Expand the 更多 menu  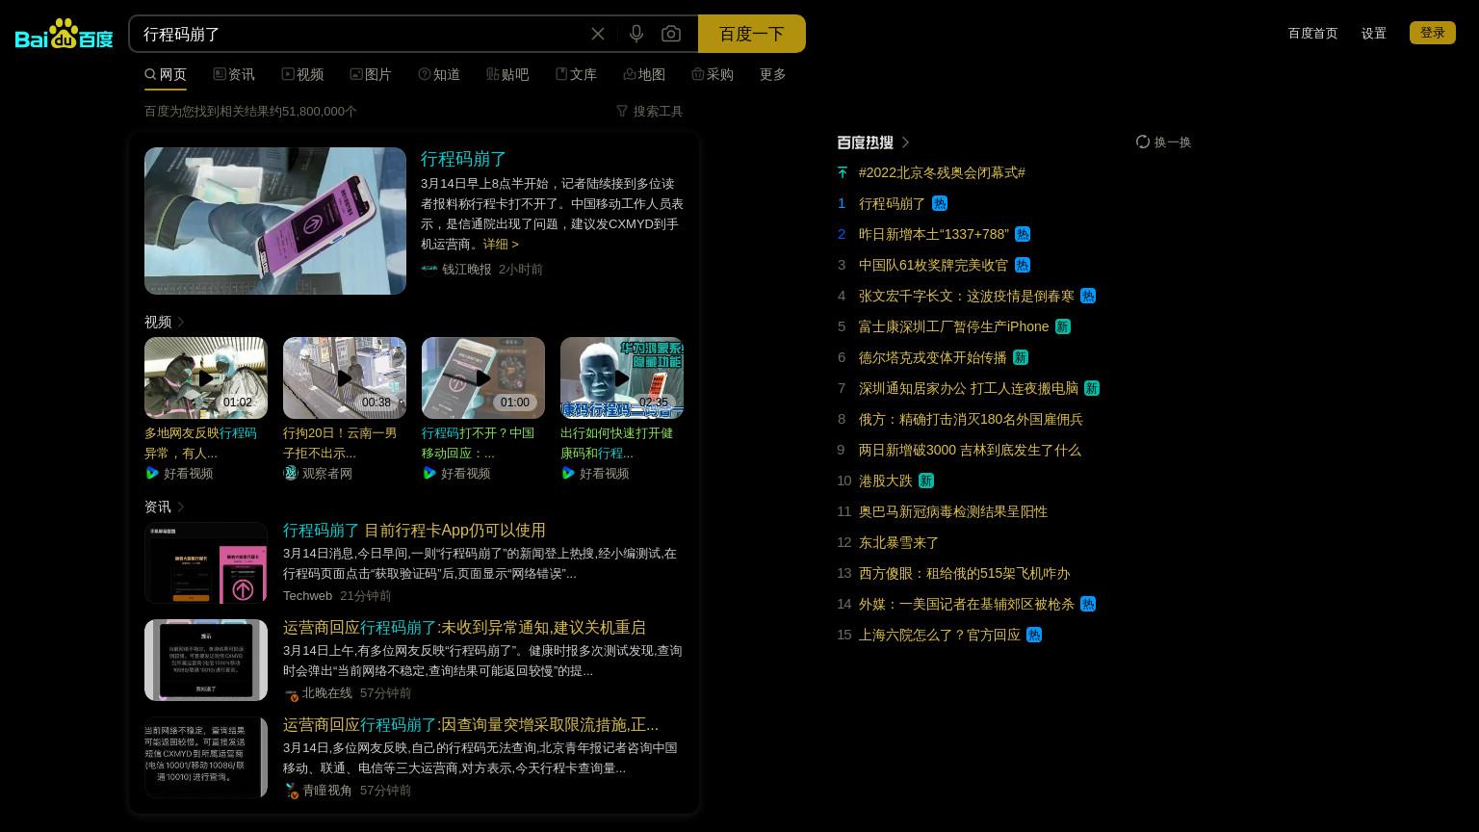tap(773, 74)
